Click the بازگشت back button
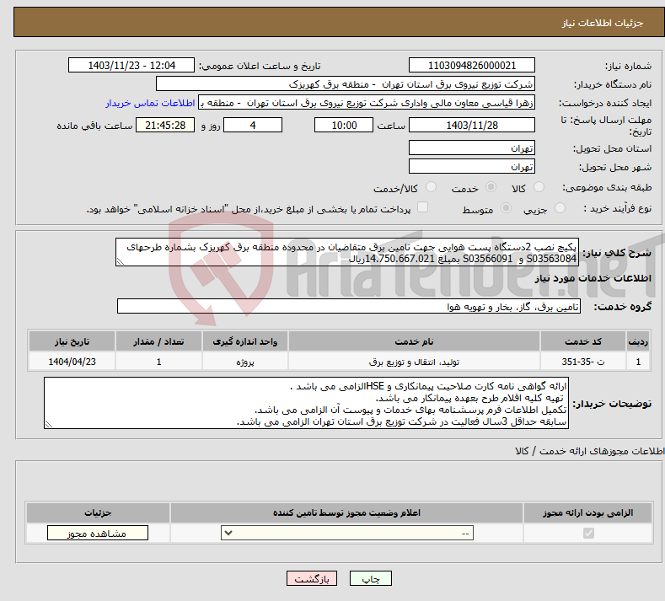This screenshot has width=665, height=601. coord(312,578)
